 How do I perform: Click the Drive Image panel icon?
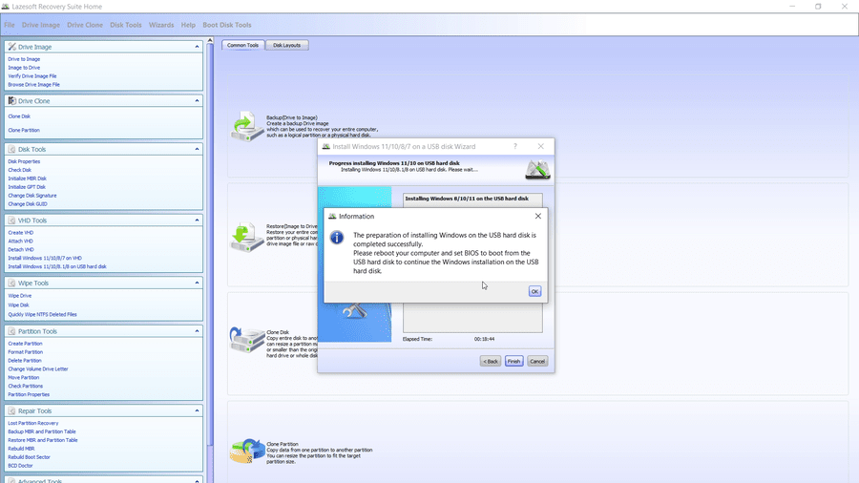tap(12, 47)
